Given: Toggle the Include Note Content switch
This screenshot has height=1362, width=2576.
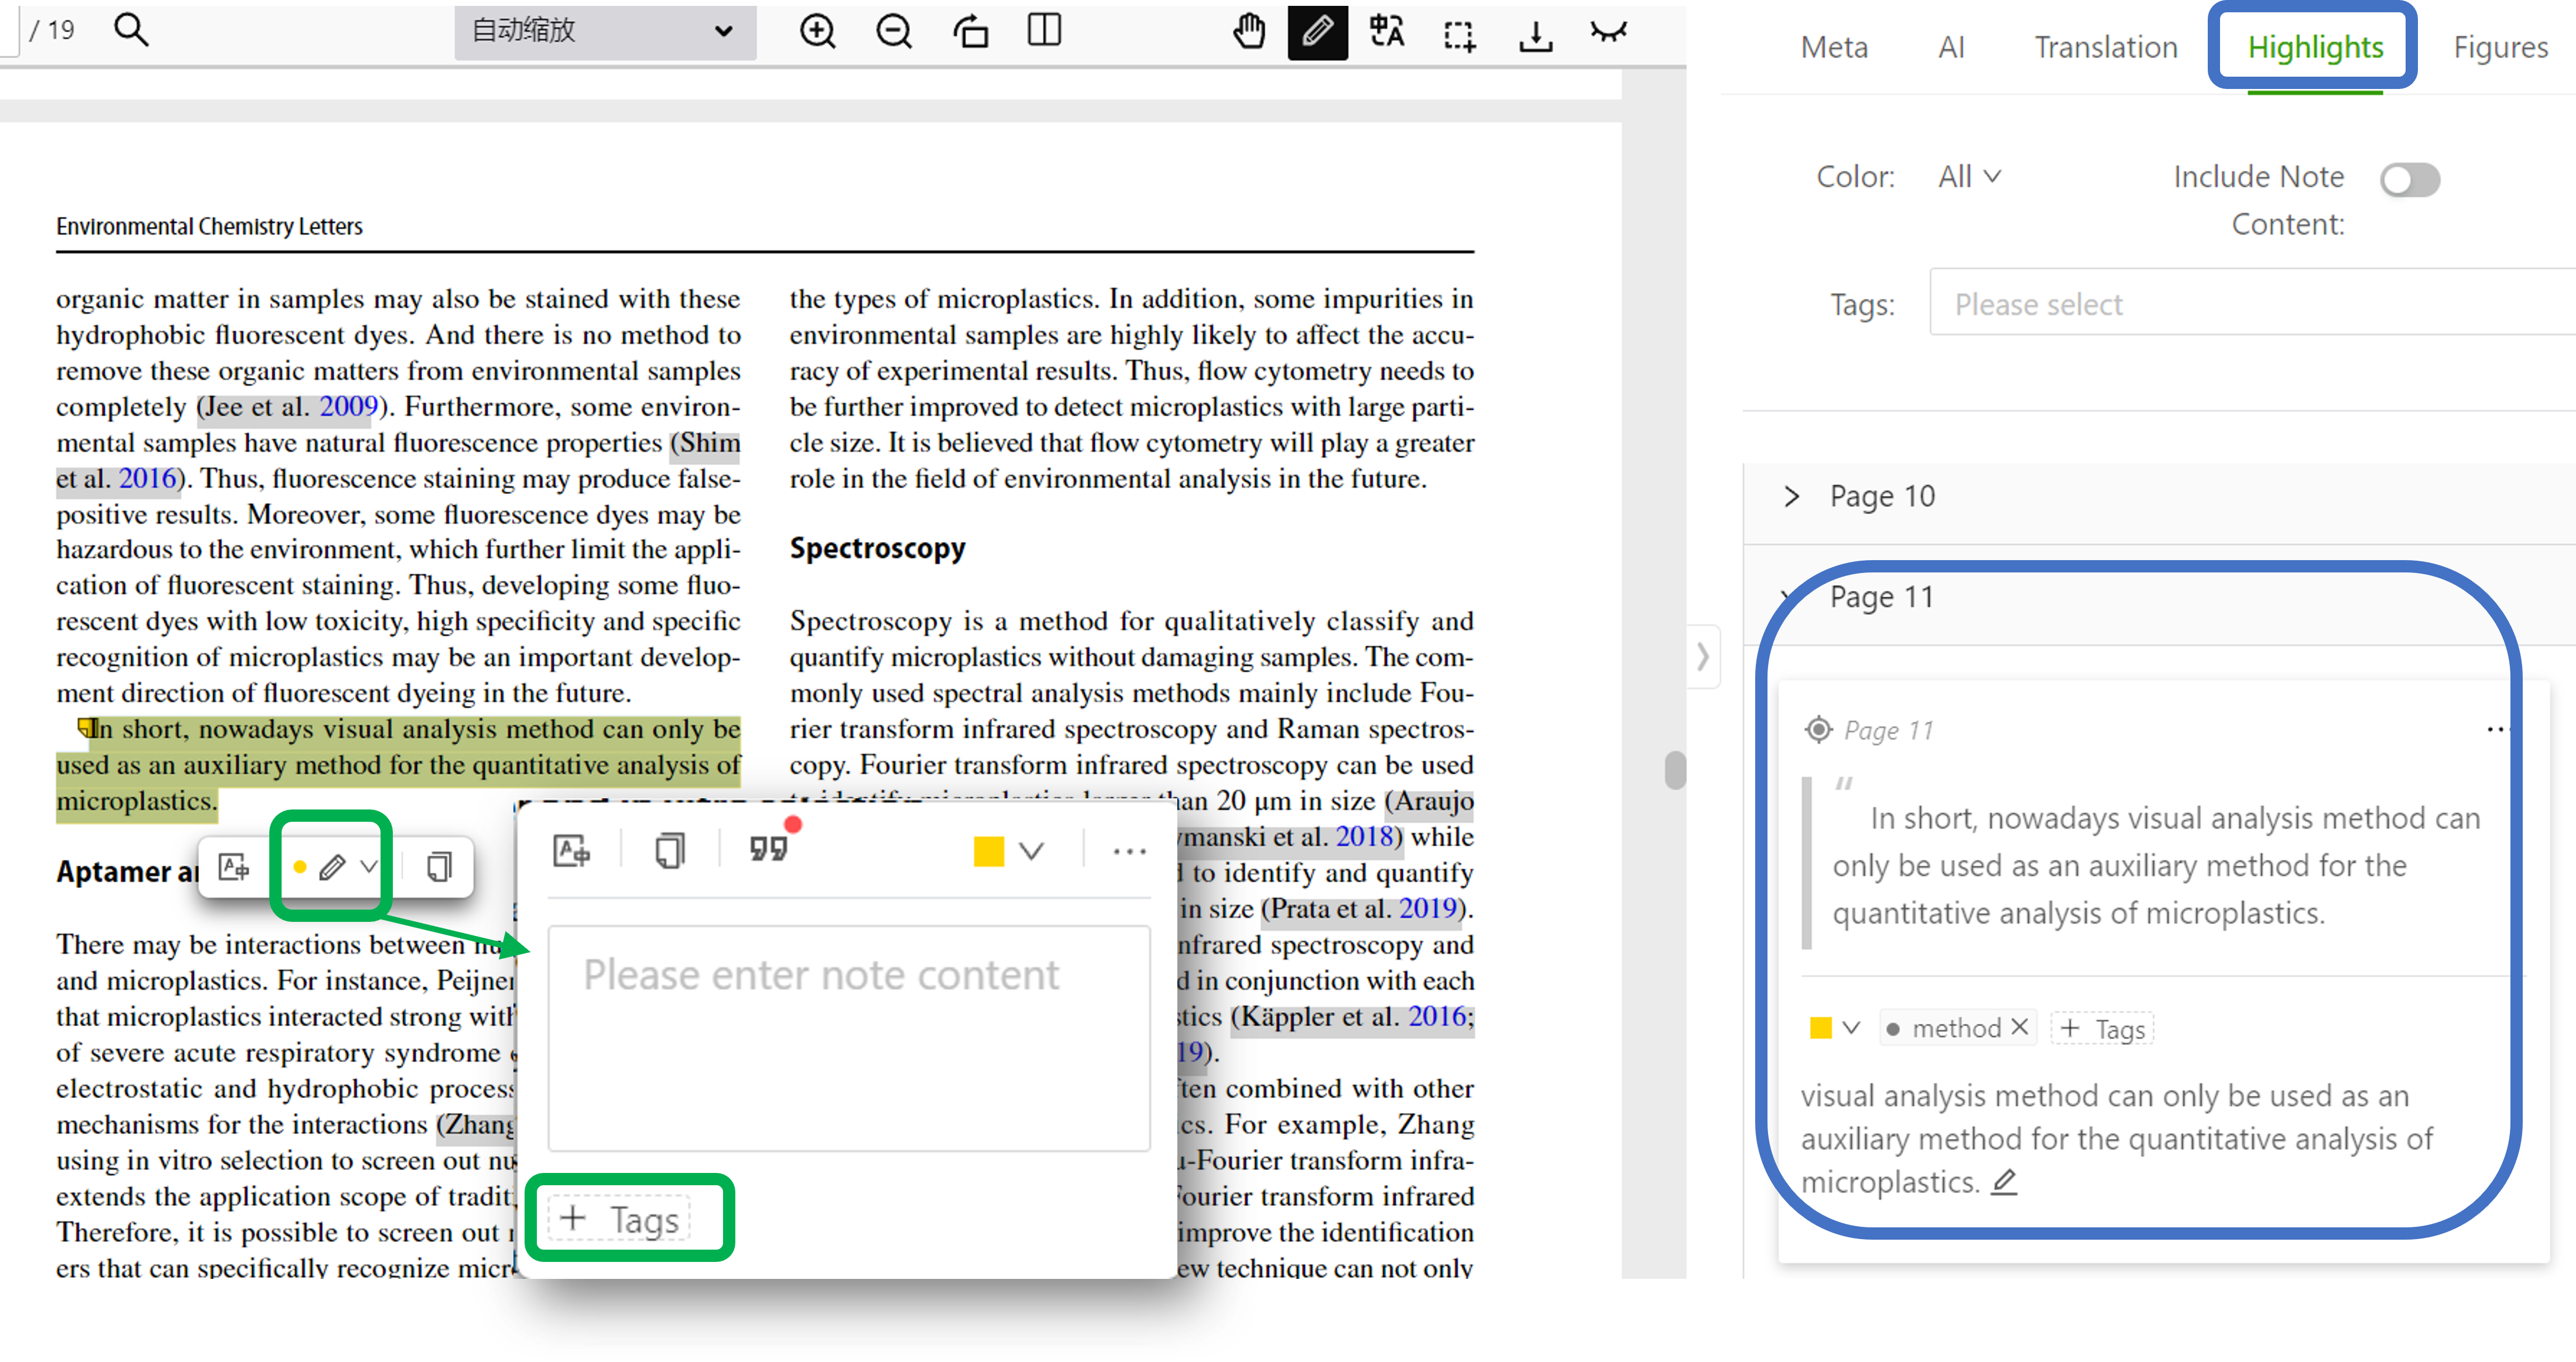Looking at the screenshot, I should [2409, 180].
